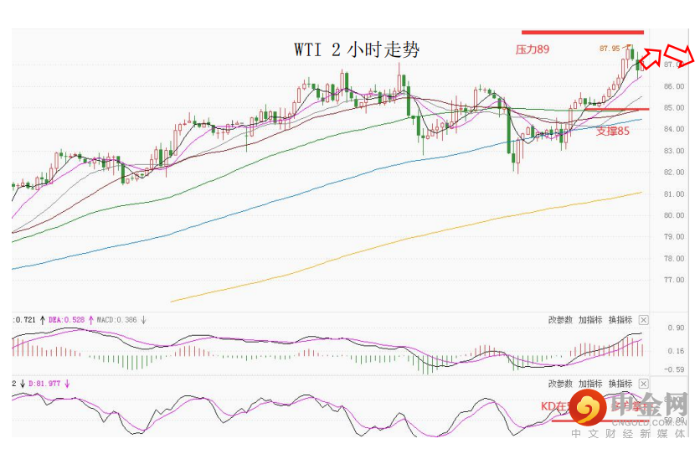Screen dimensions: 700x449
Task: Click 换指标 in the MACD panel
Action: [620, 320]
